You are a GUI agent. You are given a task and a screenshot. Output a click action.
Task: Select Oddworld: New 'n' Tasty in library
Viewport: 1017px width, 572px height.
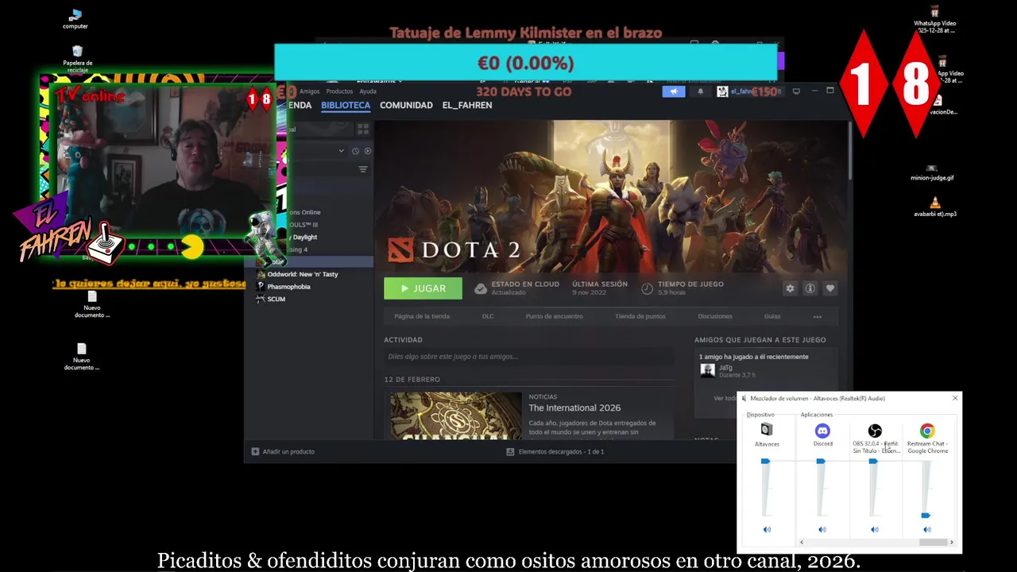click(x=302, y=274)
